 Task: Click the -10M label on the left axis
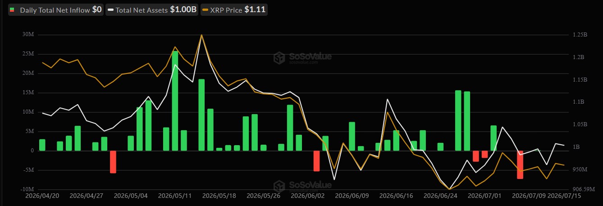coord(26,189)
